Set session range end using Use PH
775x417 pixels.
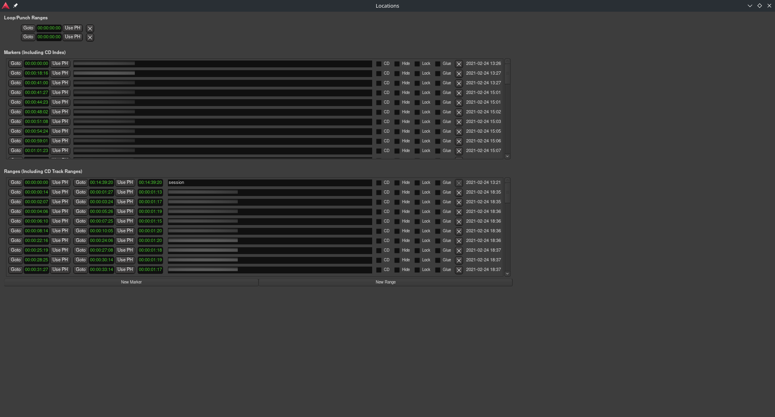125,183
